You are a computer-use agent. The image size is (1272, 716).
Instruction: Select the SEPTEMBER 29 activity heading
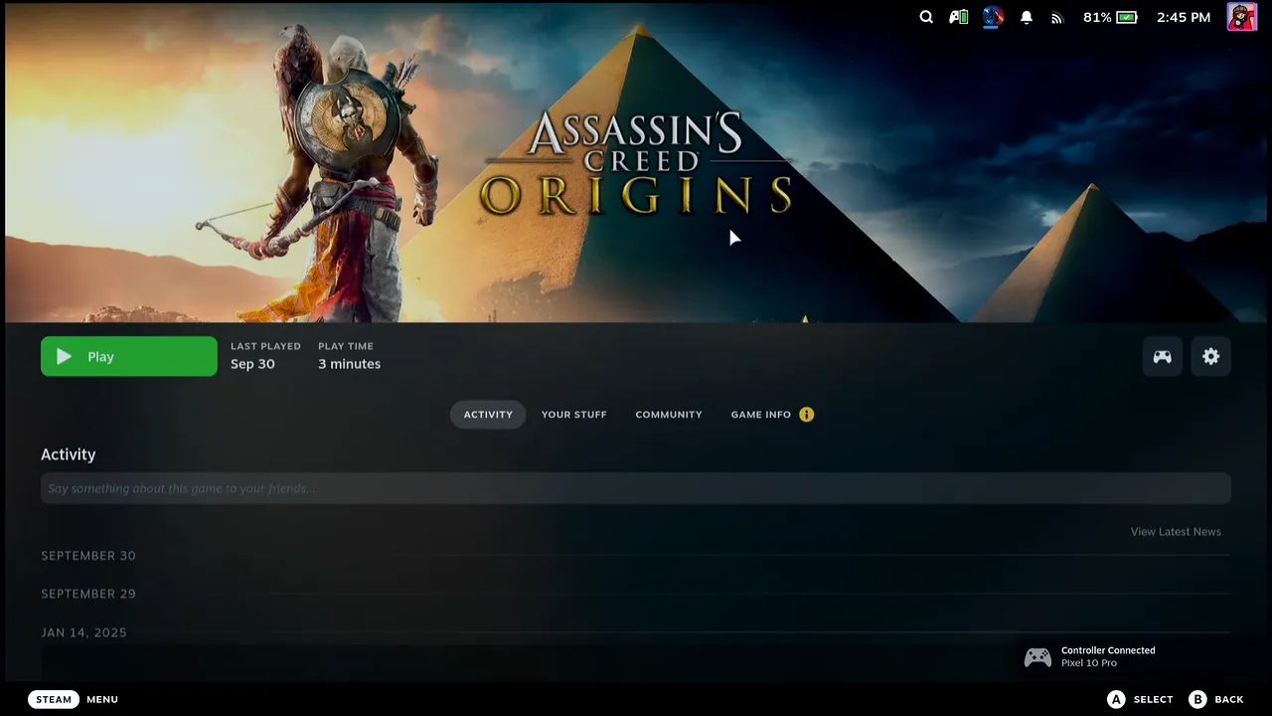coord(88,593)
